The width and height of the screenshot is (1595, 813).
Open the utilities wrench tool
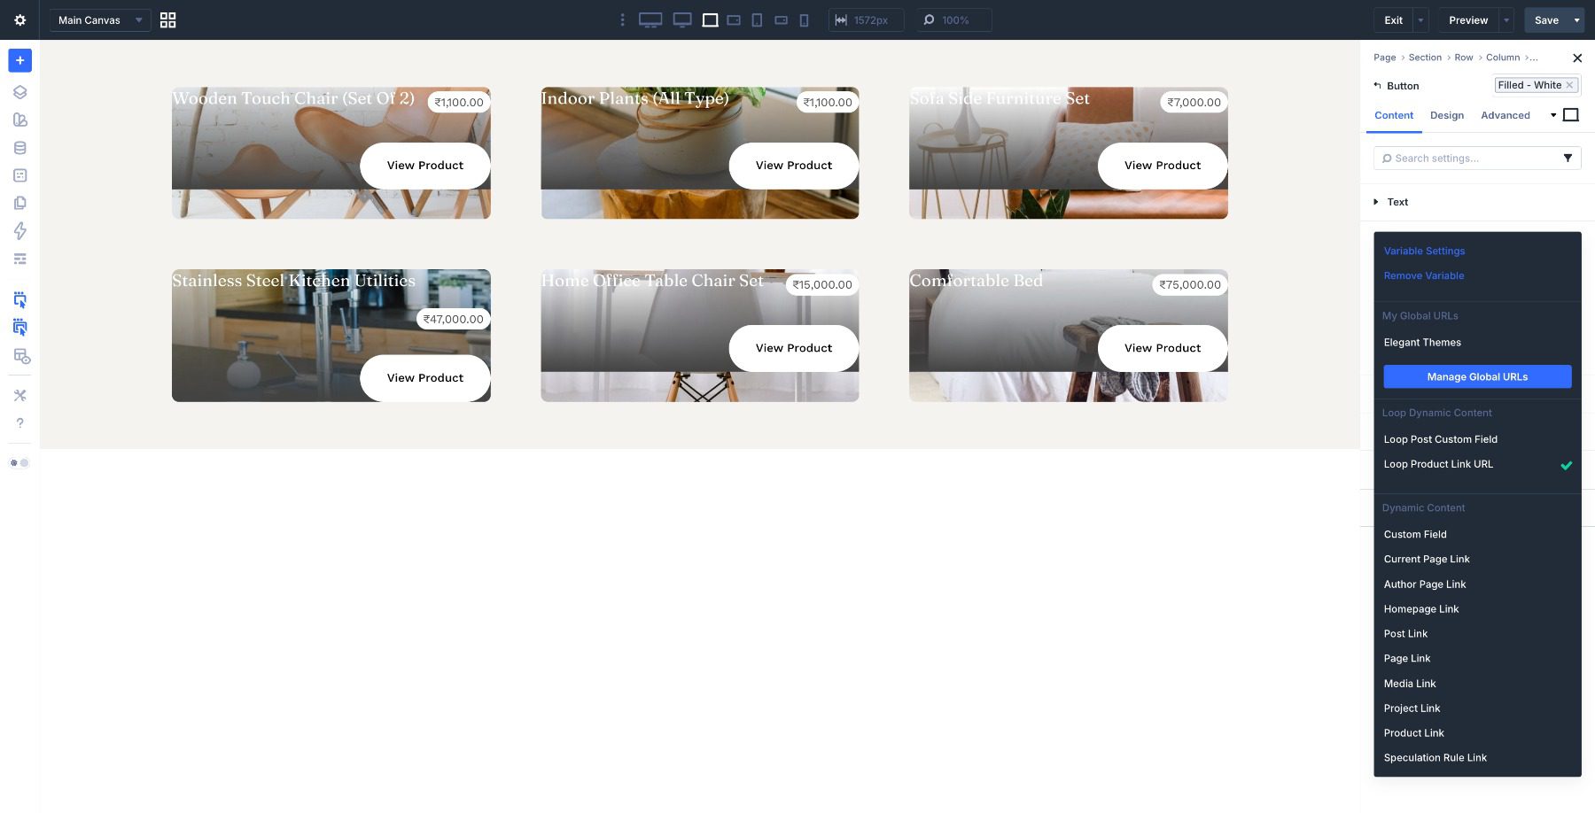[x=19, y=395]
